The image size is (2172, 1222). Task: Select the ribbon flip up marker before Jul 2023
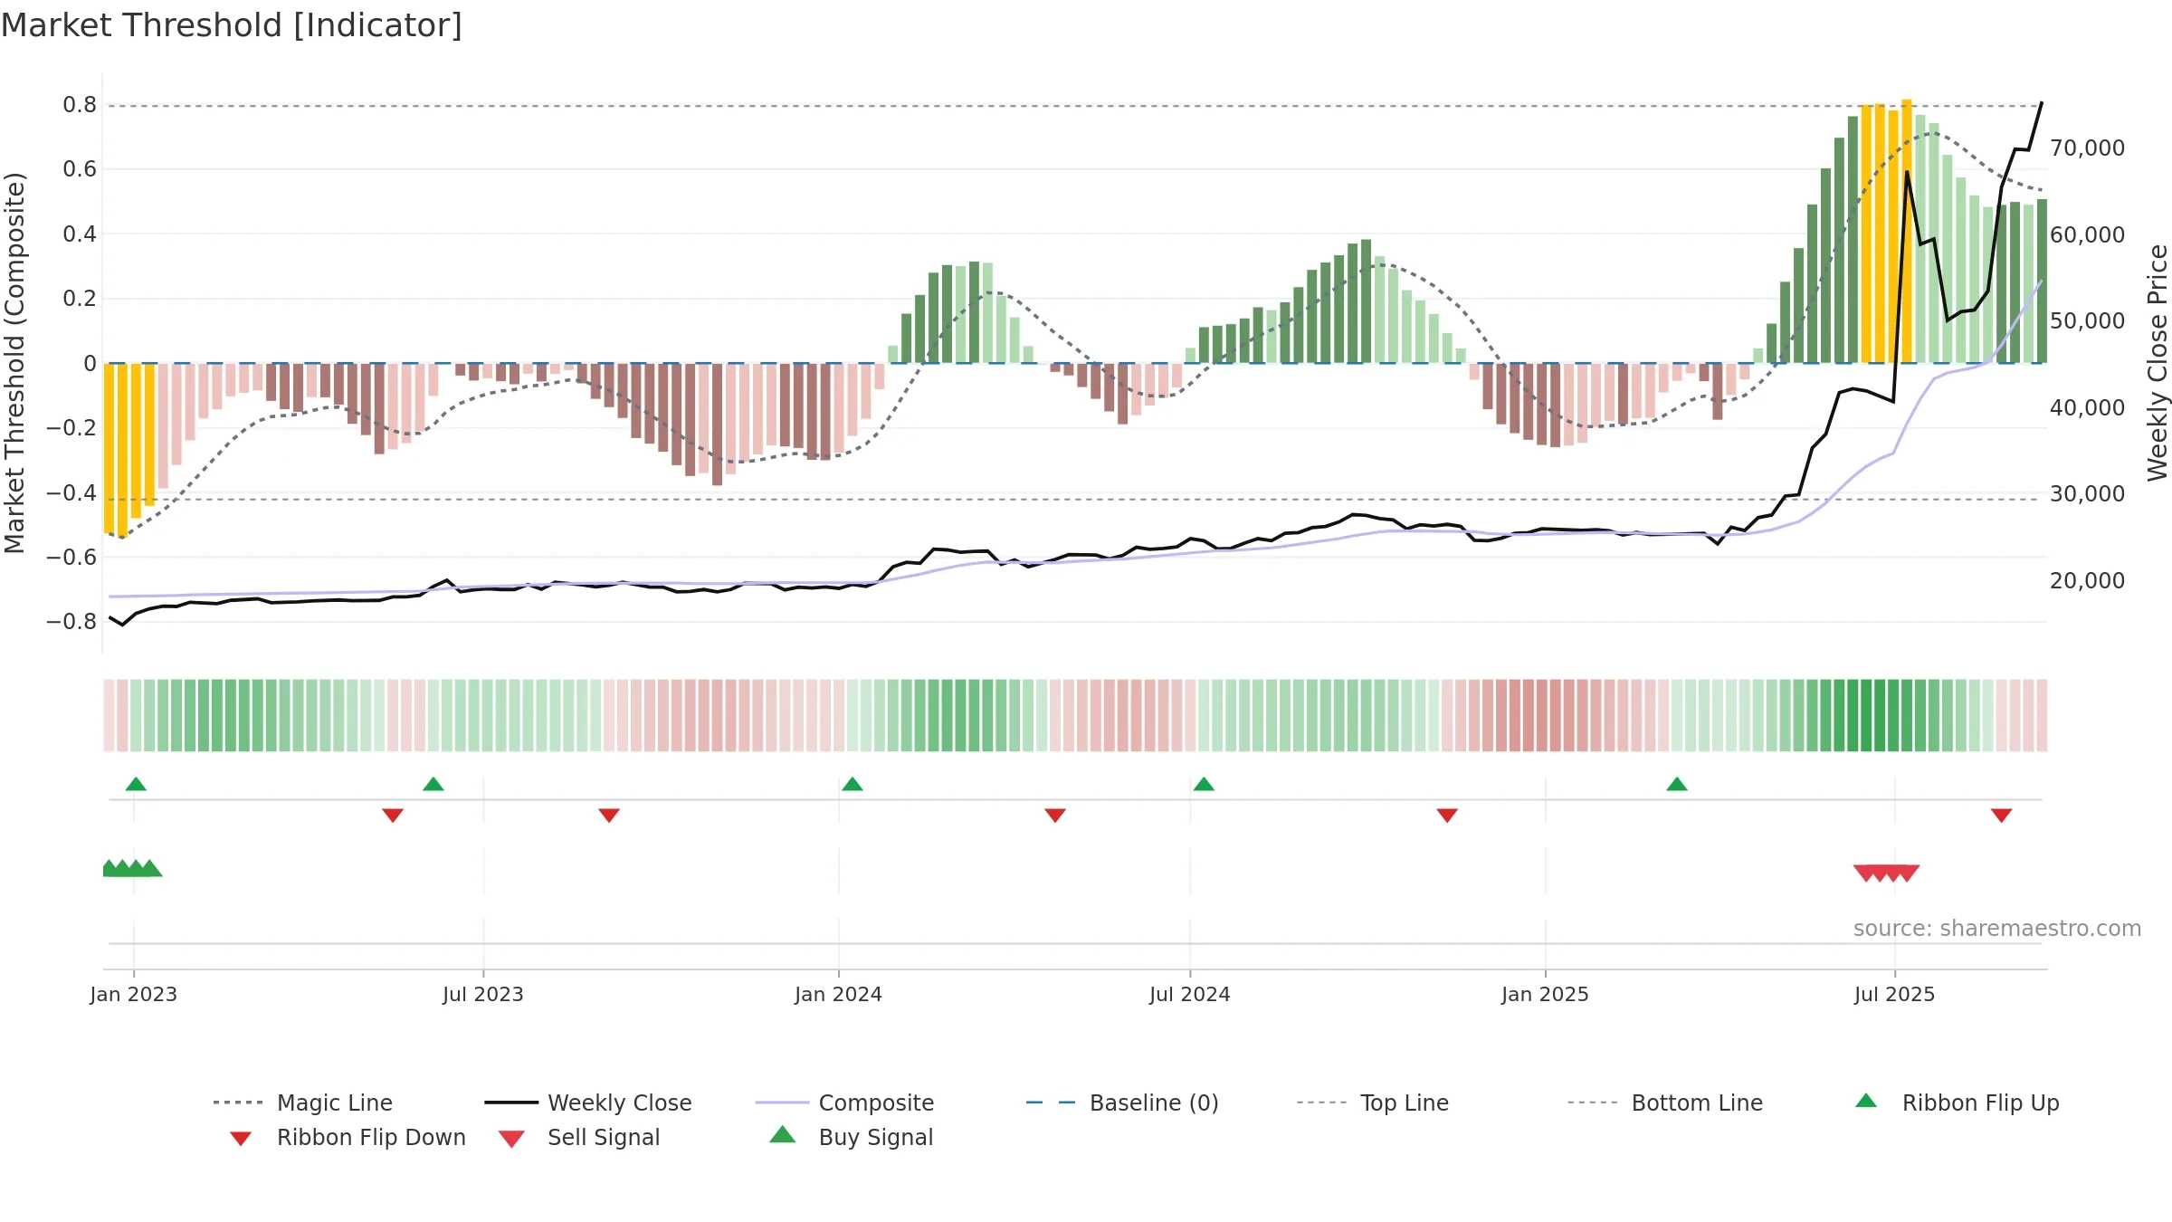coord(433,784)
